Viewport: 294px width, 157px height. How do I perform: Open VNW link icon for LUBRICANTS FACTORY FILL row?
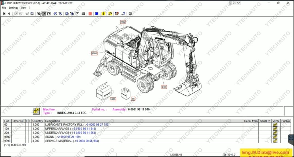[x=275, y=124]
